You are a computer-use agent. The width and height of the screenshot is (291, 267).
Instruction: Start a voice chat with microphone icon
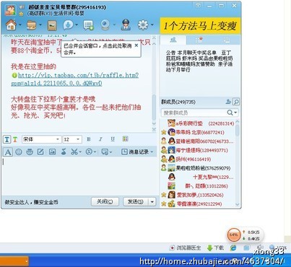[x=68, y=25]
